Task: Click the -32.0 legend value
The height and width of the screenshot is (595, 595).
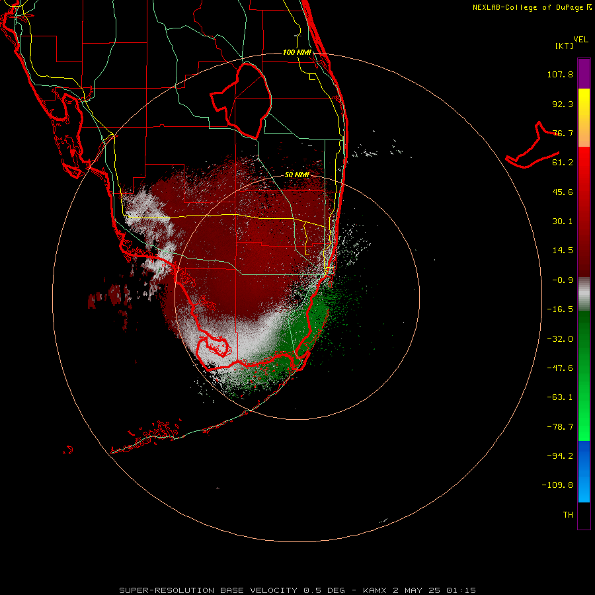Action: 560,339
